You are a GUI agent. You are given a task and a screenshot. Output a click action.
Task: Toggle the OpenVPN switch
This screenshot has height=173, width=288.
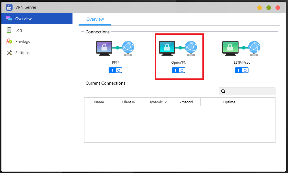point(179,70)
